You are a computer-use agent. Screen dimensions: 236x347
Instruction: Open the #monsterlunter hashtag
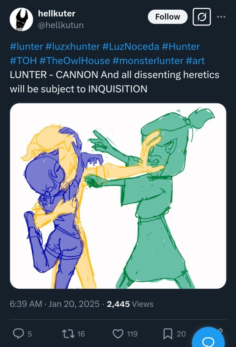pyautogui.click(x=148, y=61)
